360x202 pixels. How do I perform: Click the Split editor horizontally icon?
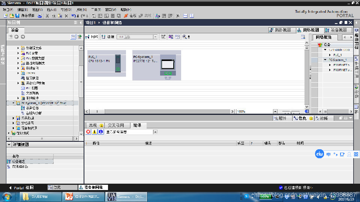pos(185,16)
